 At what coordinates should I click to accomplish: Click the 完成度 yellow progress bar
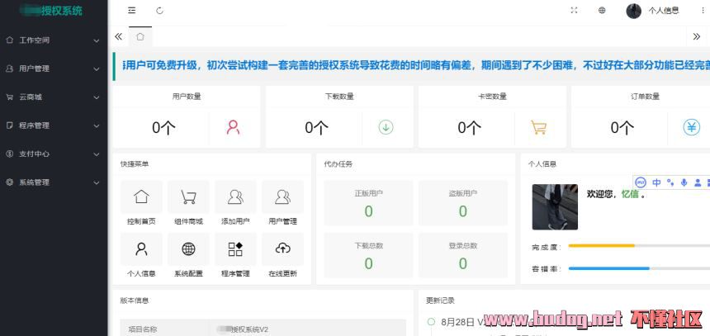601,246
